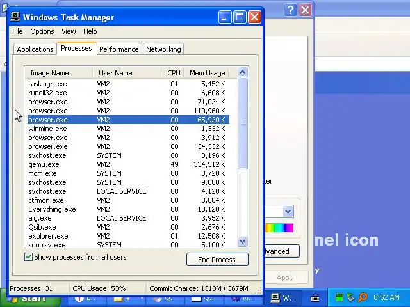This screenshot has width=410, height=307.
Task: Select browser.exe using 110,960 K
Action: point(128,111)
